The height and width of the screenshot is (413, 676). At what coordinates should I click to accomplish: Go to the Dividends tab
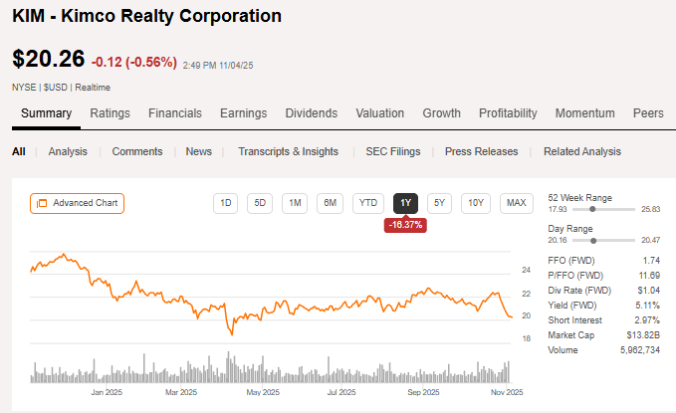[311, 113]
